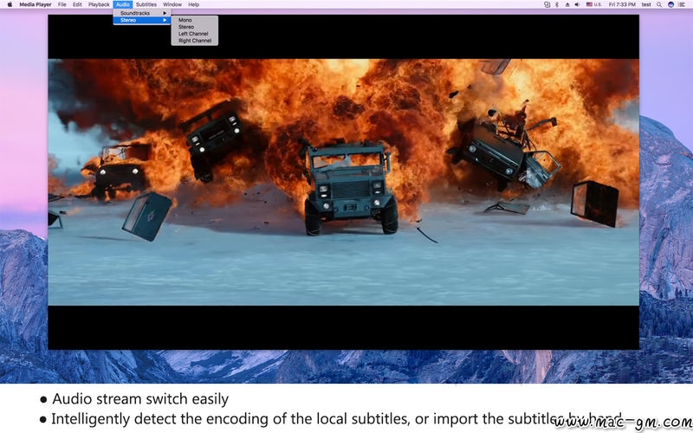Click the screen sharing status icon left of the Bluetooth icon
Viewport: 693px width, 433px height.
(x=547, y=4)
